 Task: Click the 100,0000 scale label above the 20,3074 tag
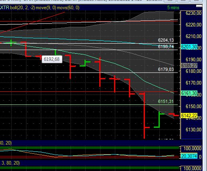(192, 149)
